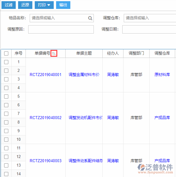Check the checkbox for row 1
Viewport: 176px width, 177px height.
point(6,62)
